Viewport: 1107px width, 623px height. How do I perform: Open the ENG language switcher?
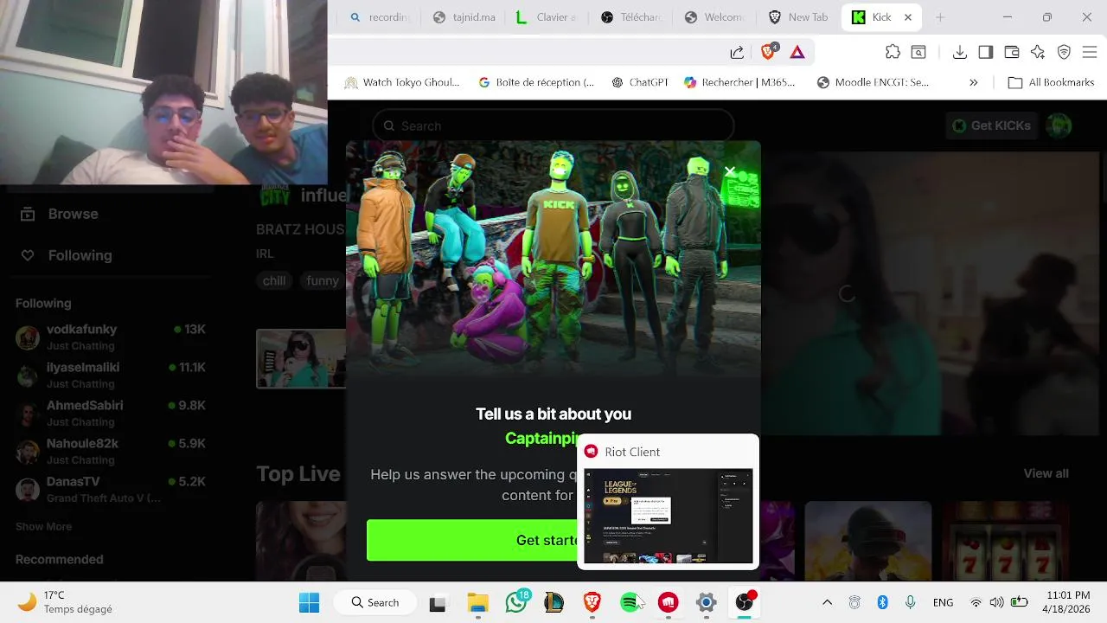(943, 602)
